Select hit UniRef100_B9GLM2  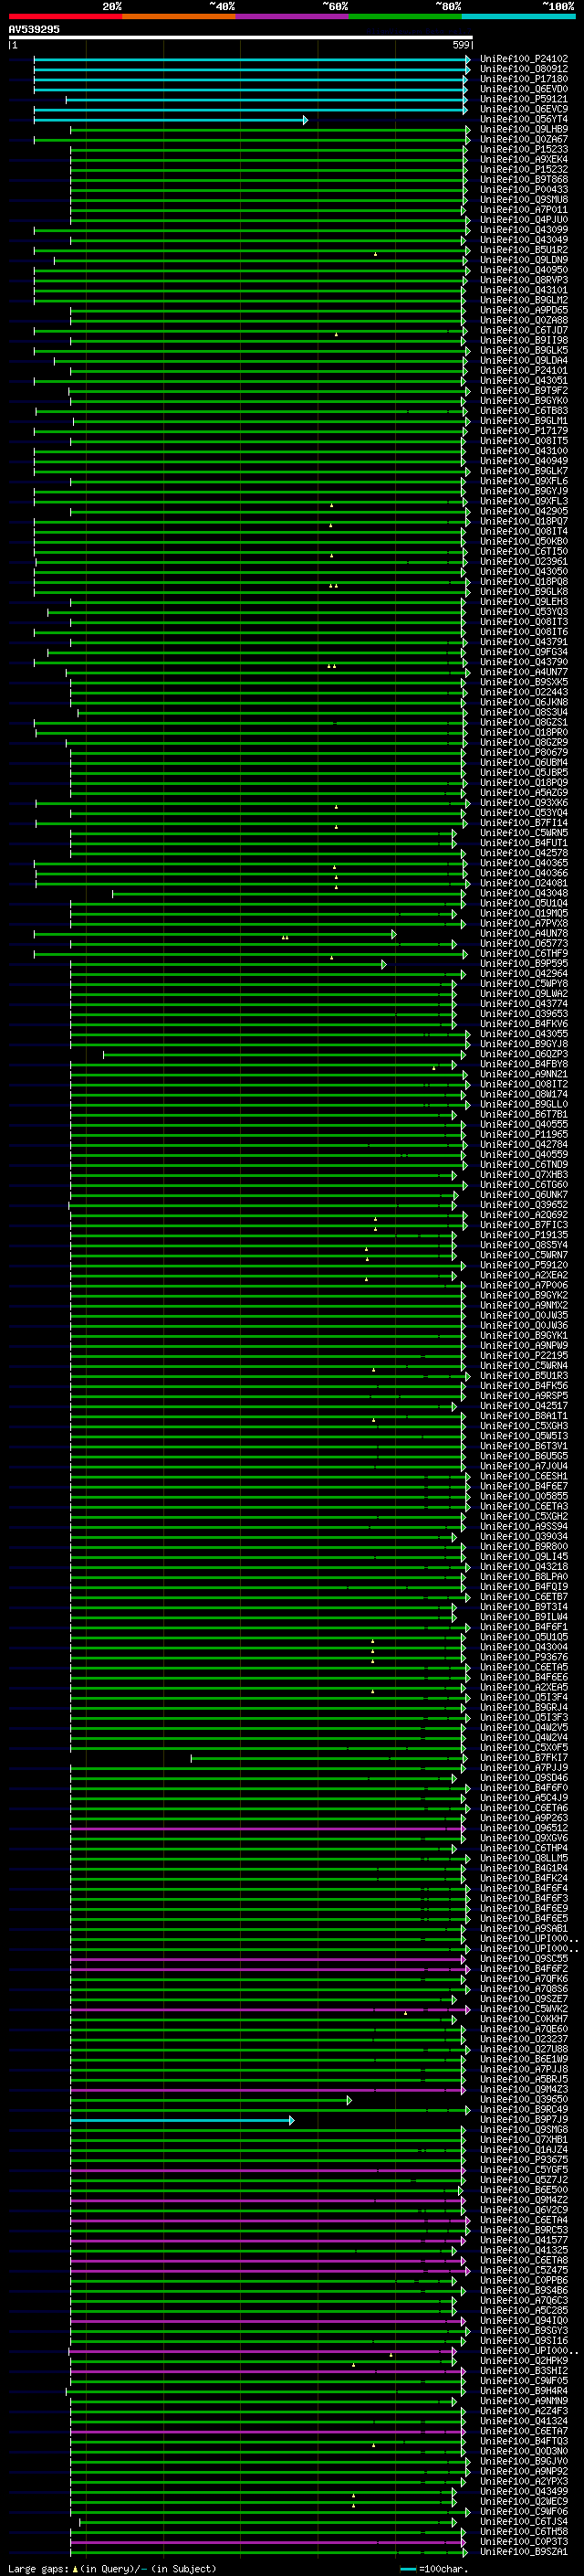pos(524,300)
